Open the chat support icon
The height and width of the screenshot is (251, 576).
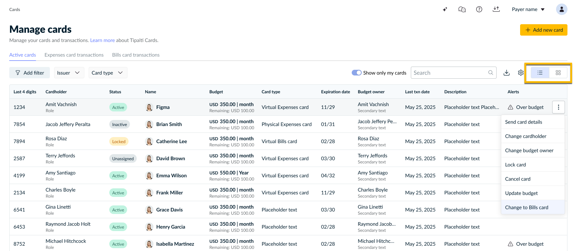click(x=462, y=10)
